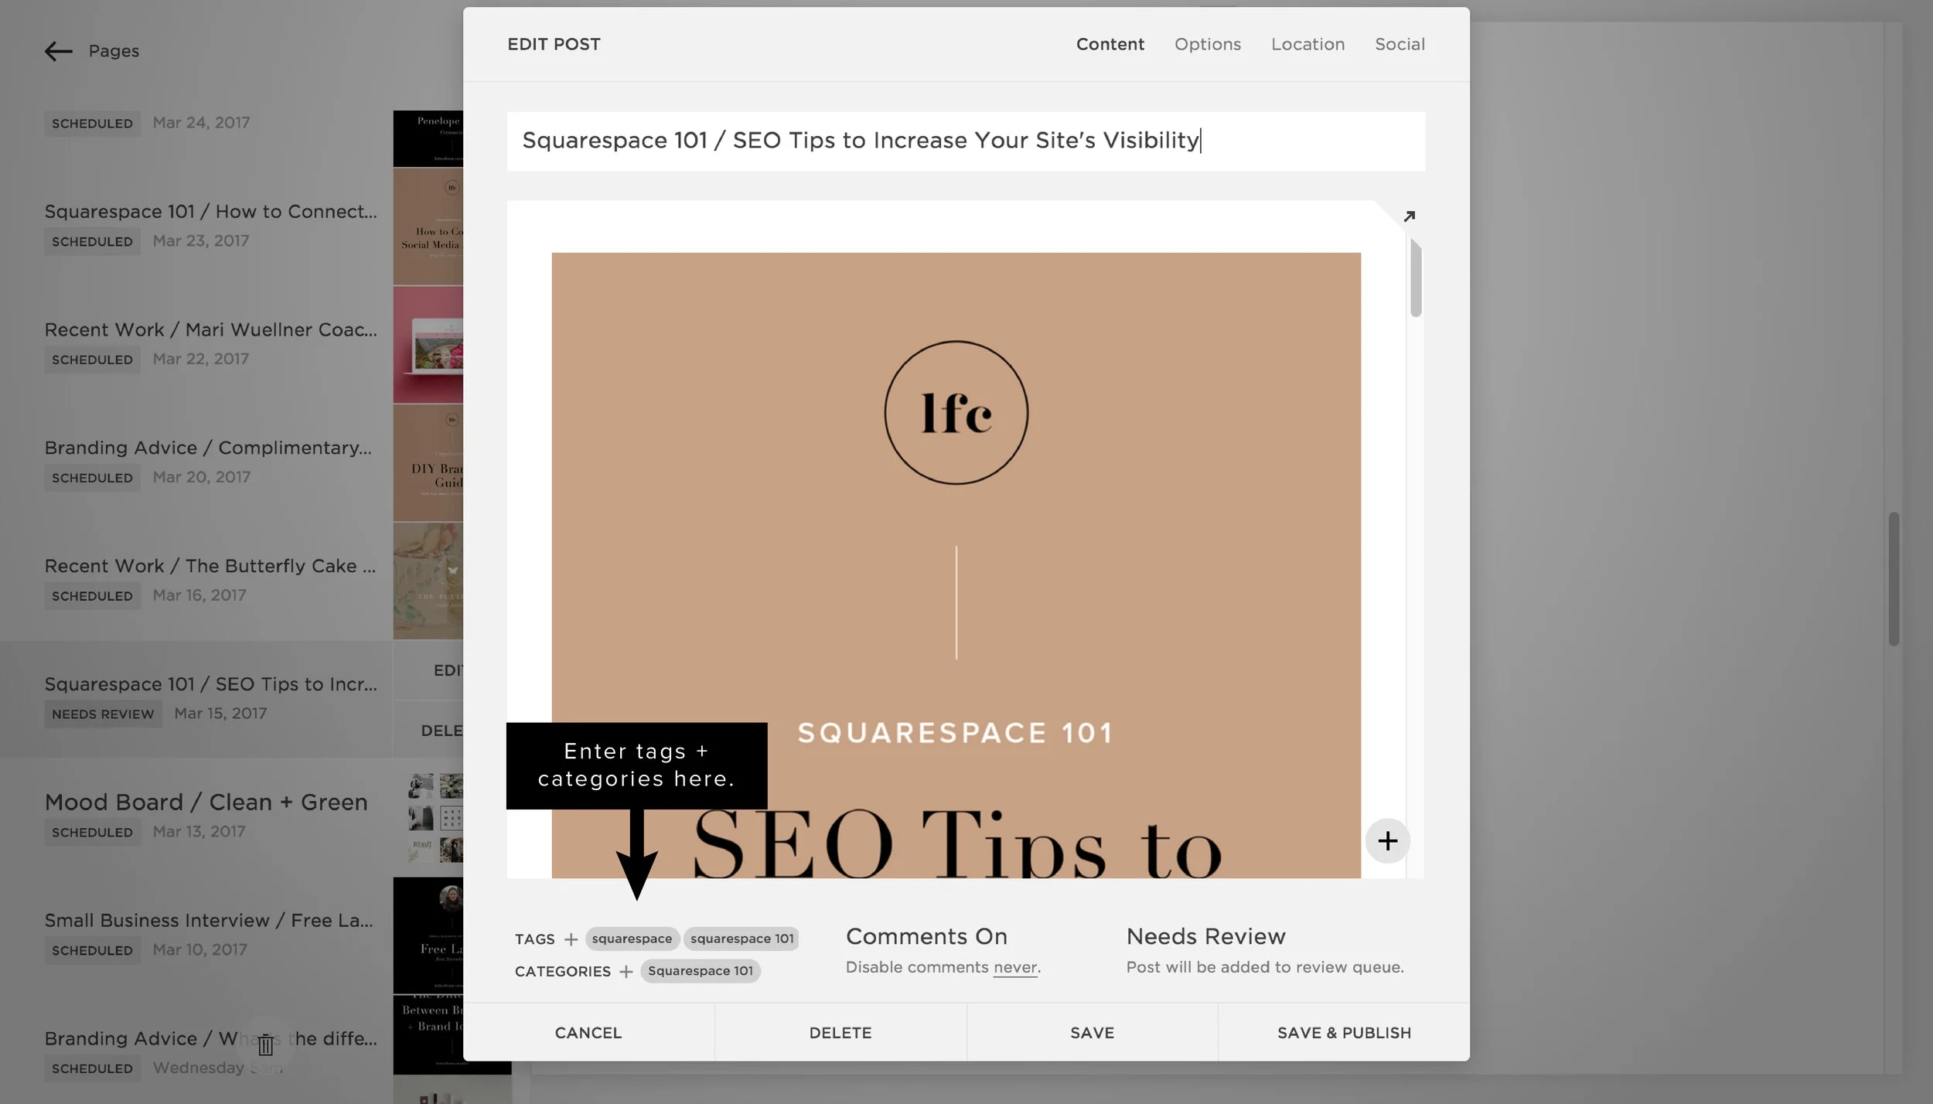The width and height of the screenshot is (1933, 1104).
Task: Click the Cancel button
Action: click(x=588, y=1033)
